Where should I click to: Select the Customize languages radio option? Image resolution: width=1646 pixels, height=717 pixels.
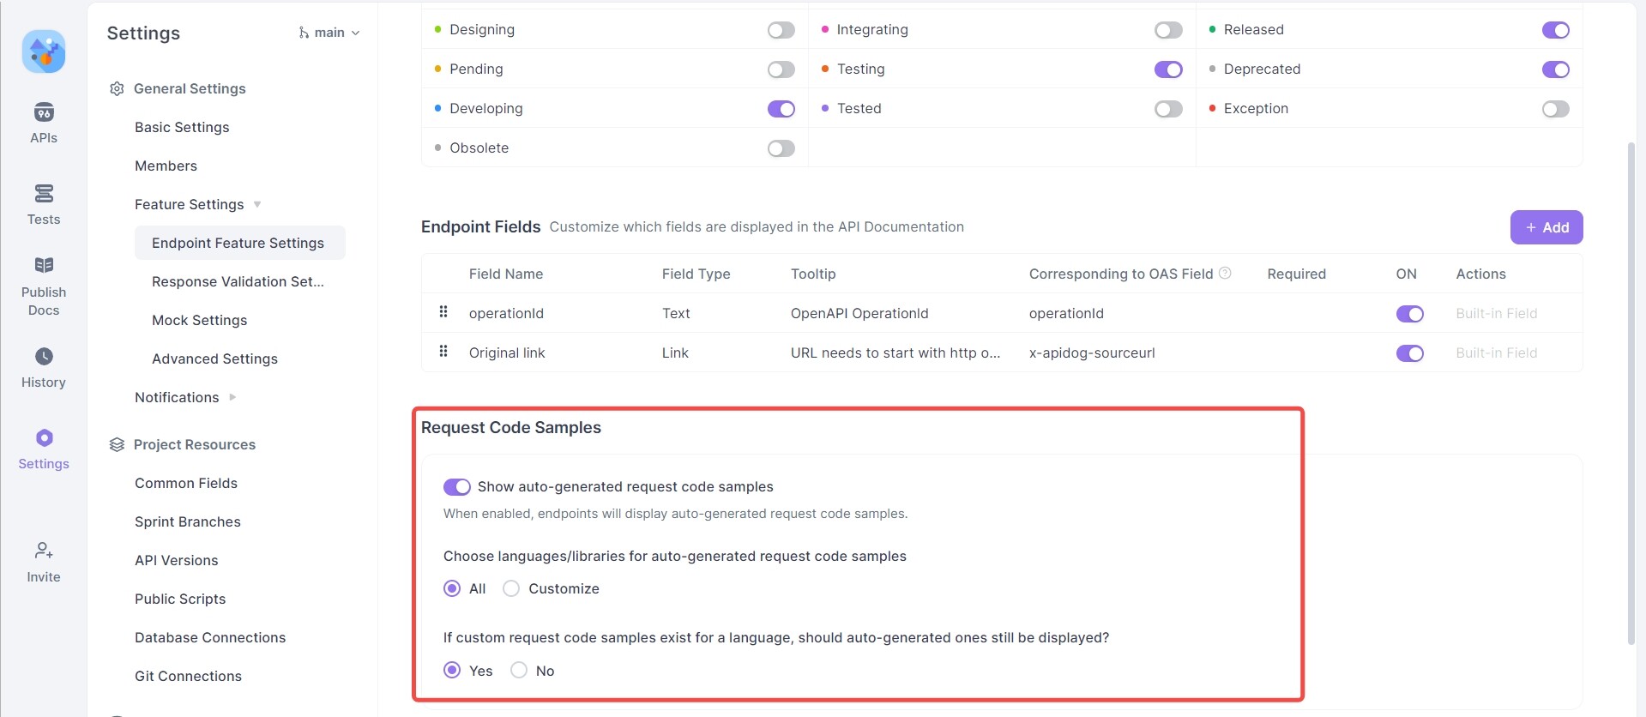(511, 588)
